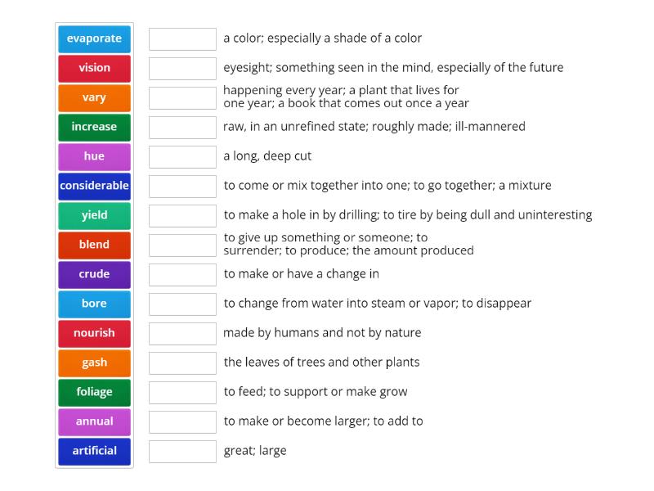The width and height of the screenshot is (654, 491).
Task: Select the teal "yield" word tile
Action: click(x=94, y=215)
